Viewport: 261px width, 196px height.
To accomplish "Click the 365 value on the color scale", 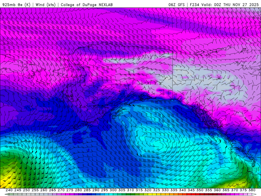I will [x=226, y=190].
